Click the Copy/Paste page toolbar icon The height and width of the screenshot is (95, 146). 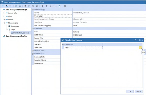tap(60, 6)
